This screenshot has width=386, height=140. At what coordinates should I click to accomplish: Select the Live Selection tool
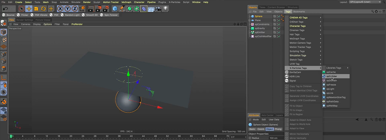click(21, 9)
